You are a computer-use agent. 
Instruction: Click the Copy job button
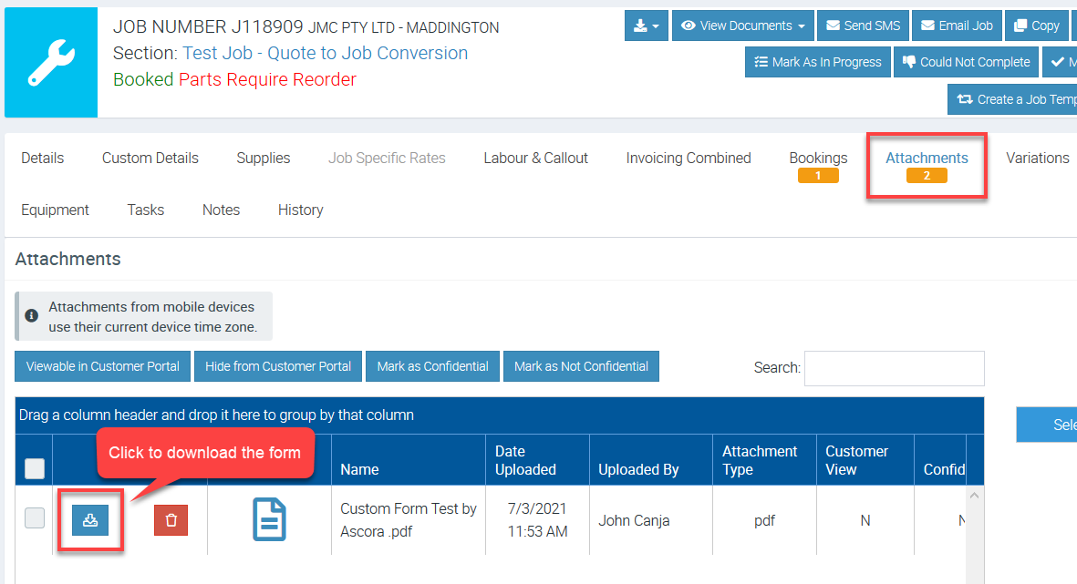[1036, 26]
